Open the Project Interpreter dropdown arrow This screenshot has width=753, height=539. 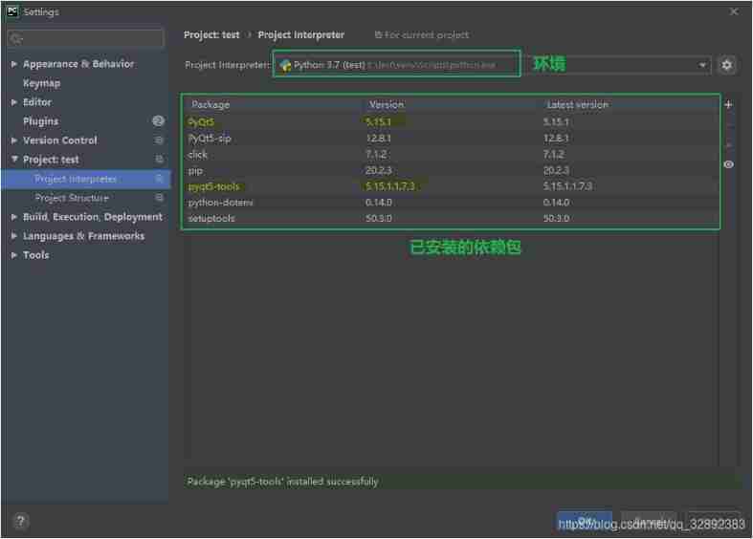(x=702, y=65)
